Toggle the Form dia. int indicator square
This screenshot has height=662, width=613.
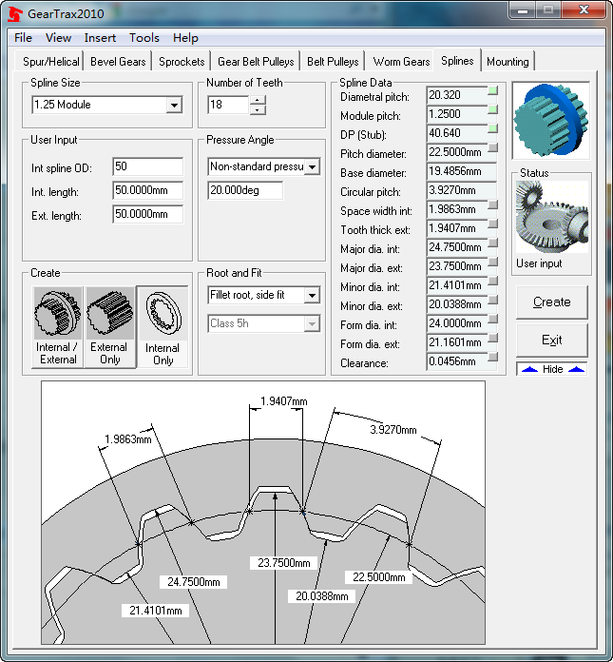(x=492, y=319)
